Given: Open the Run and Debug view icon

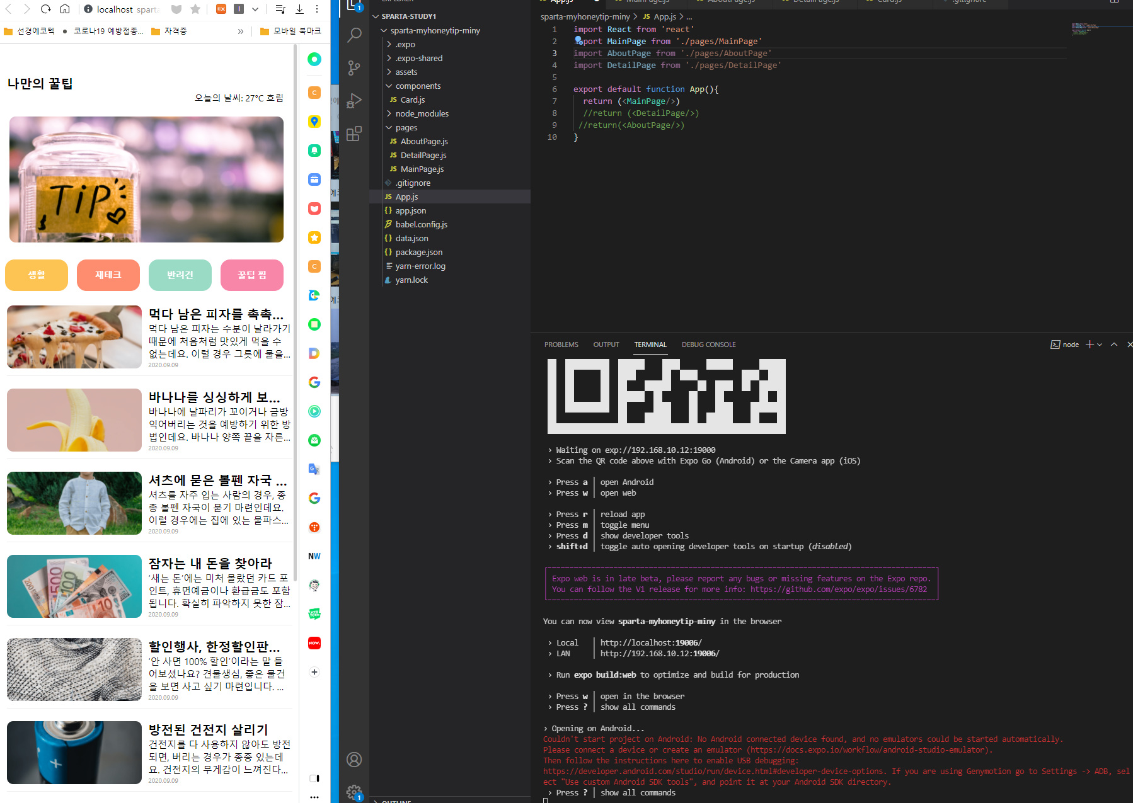Looking at the screenshot, I should [354, 101].
